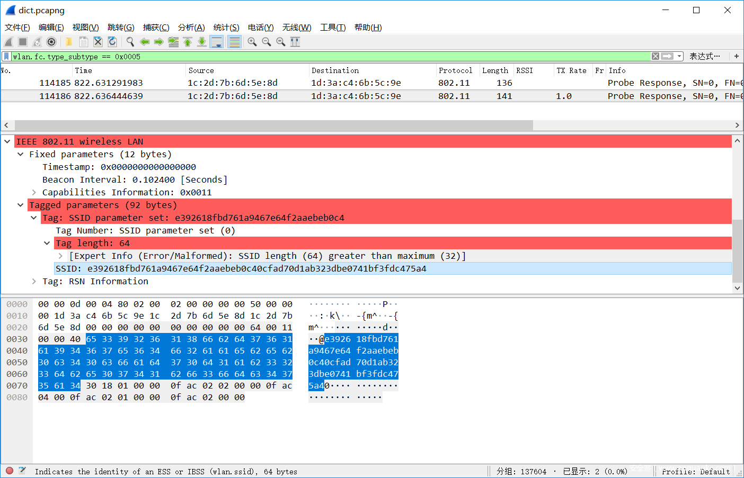The height and width of the screenshot is (478, 744).
Task: Click the capture options gear icon
Action: click(x=51, y=42)
